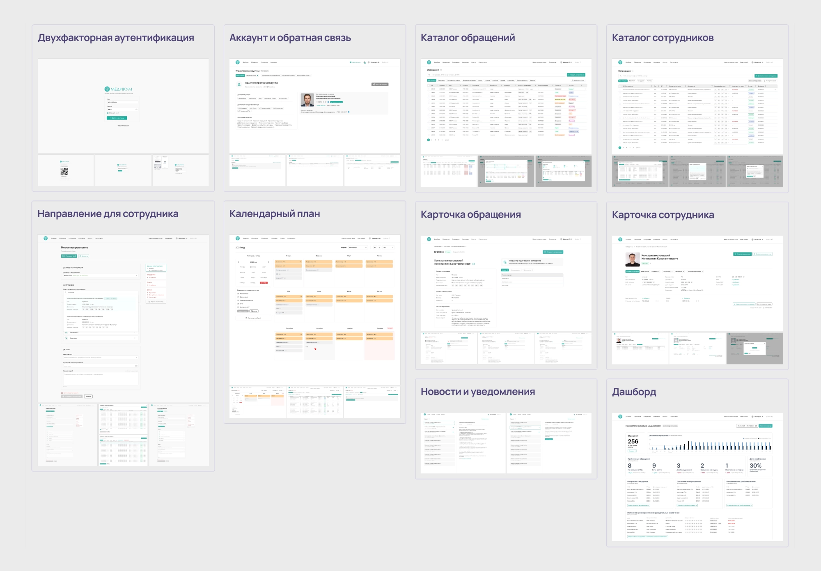Toggle the Вакцинация filter checkbox in calendar

click(238, 297)
